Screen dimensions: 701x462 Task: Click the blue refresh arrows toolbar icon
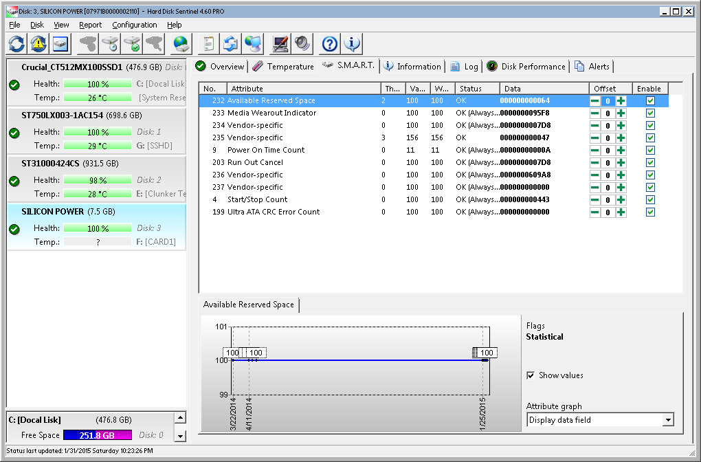click(16, 44)
